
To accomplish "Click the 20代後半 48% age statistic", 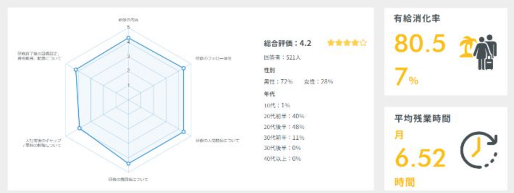I will pyautogui.click(x=284, y=127).
